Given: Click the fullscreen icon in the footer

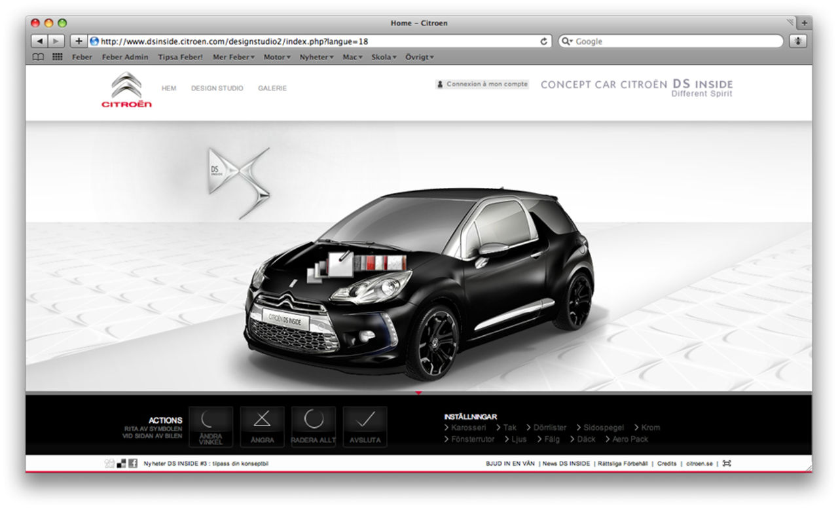Looking at the screenshot, I should point(727,463).
